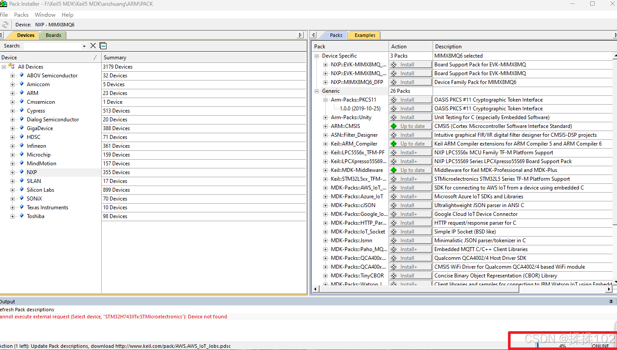Click the pin icon on Output panel
The width and height of the screenshot is (617, 350).
click(611, 302)
